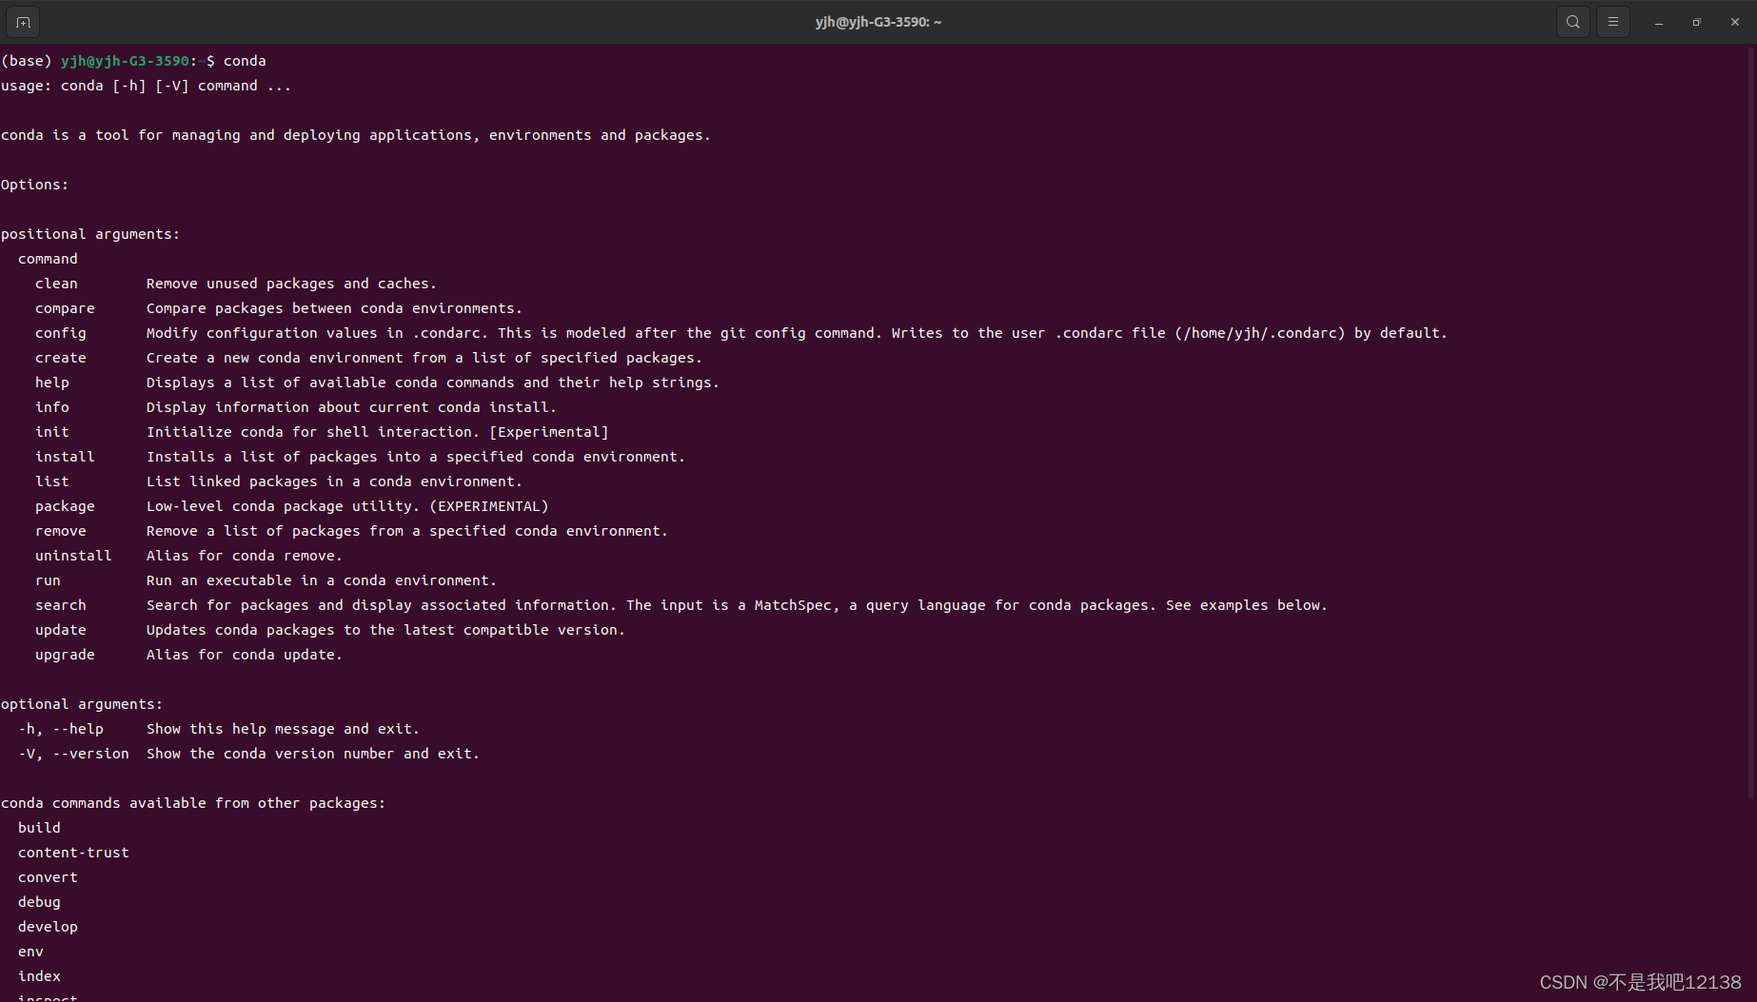Click the terminal vertical scrollbar
Viewport: 1757px width, 1002px height.
(x=1751, y=423)
